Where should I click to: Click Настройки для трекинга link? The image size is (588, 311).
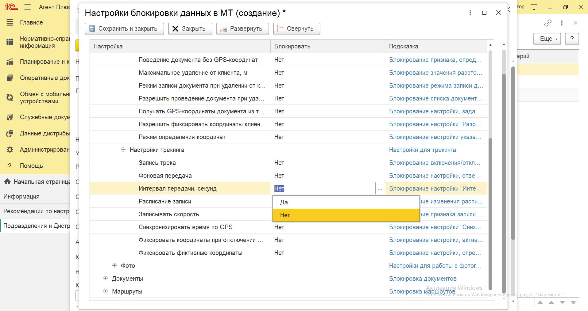[x=422, y=150]
